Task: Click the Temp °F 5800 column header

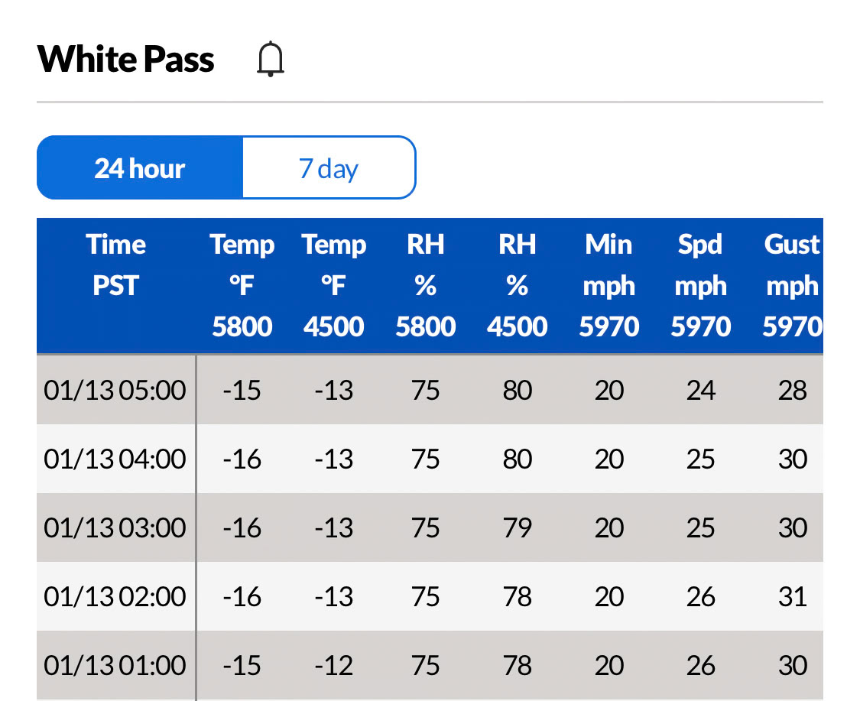Action: 242,285
